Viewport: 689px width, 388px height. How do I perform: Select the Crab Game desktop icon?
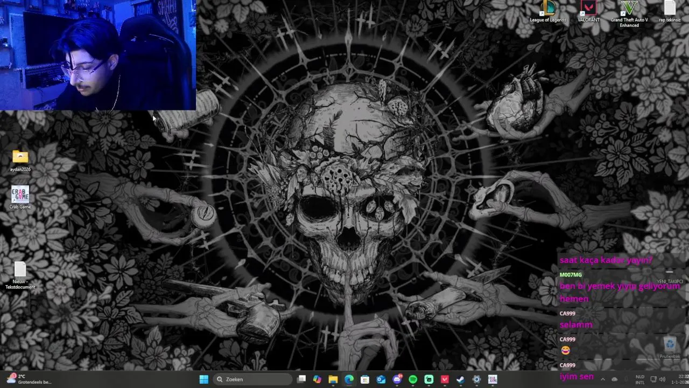click(20, 198)
